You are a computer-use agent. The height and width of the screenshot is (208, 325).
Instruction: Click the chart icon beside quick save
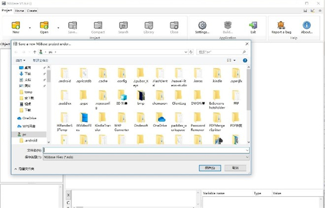click(313, 11)
